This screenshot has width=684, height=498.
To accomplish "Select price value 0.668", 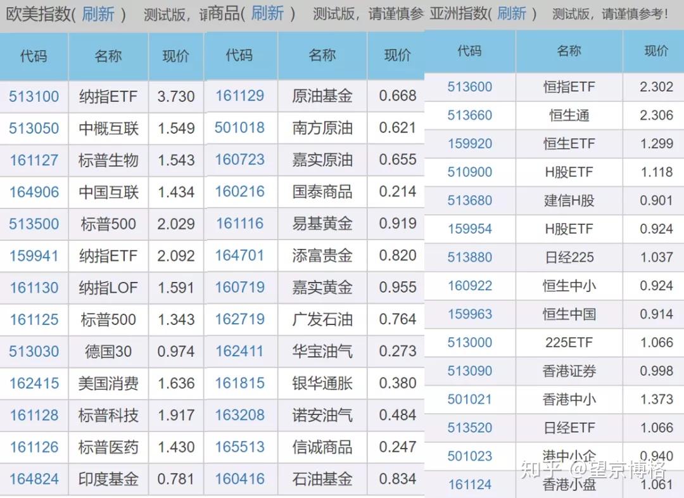I will (x=397, y=96).
